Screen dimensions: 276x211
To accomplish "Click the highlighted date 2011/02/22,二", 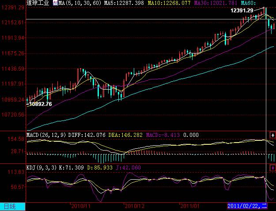I will coord(247,206).
